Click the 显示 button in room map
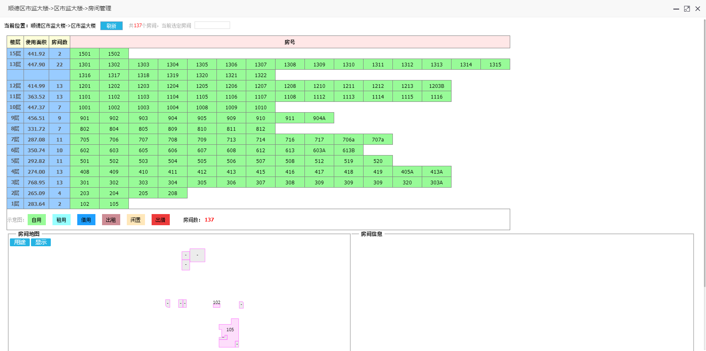The image size is (706, 351). (x=41, y=242)
